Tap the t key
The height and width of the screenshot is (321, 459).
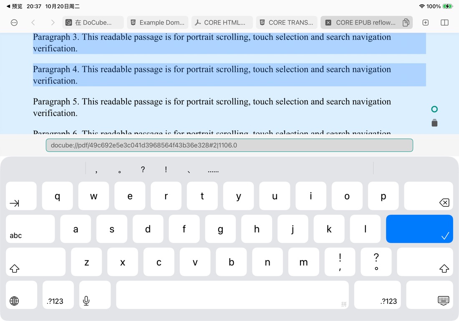[202, 196]
